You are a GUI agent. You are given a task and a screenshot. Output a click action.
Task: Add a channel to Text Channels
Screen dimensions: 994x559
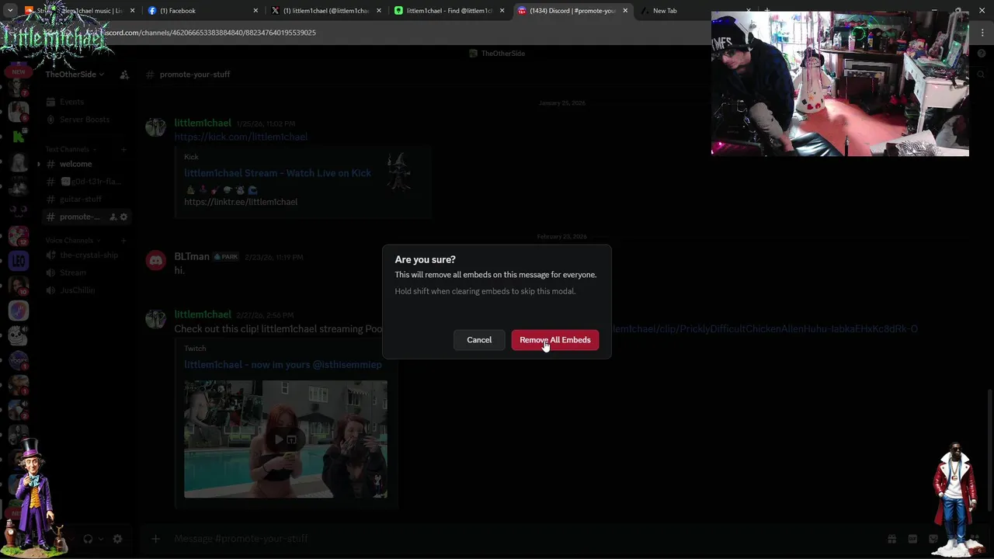[x=123, y=149]
